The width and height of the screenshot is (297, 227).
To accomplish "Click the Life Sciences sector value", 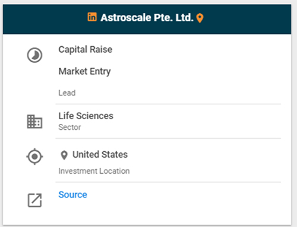I will [x=86, y=116].
